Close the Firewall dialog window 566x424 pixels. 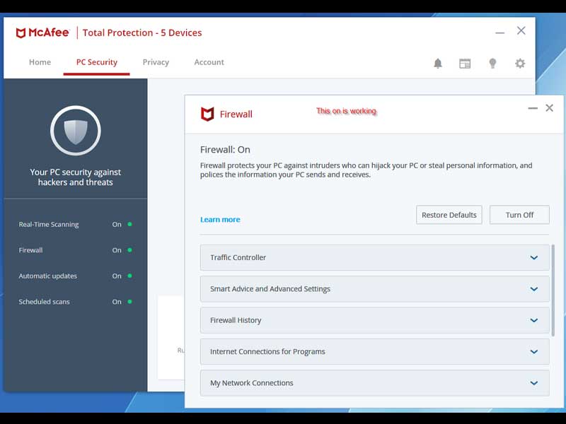click(x=549, y=108)
